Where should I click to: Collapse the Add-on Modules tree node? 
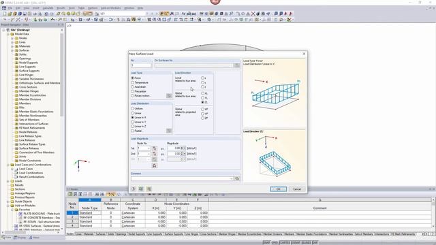8,206
